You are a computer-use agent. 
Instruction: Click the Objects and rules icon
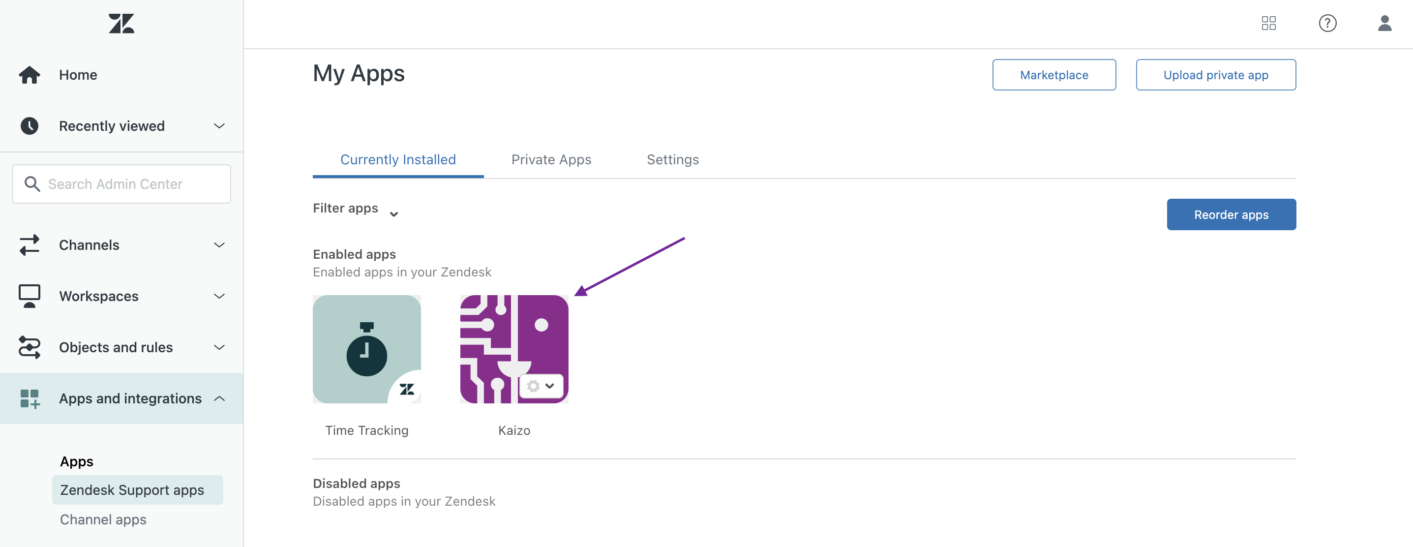point(30,347)
